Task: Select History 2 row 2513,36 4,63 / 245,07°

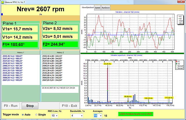Action: click(x=52, y=71)
